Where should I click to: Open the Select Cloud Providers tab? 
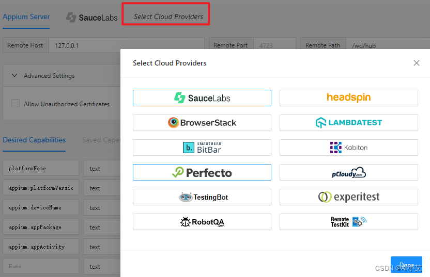coord(168,17)
